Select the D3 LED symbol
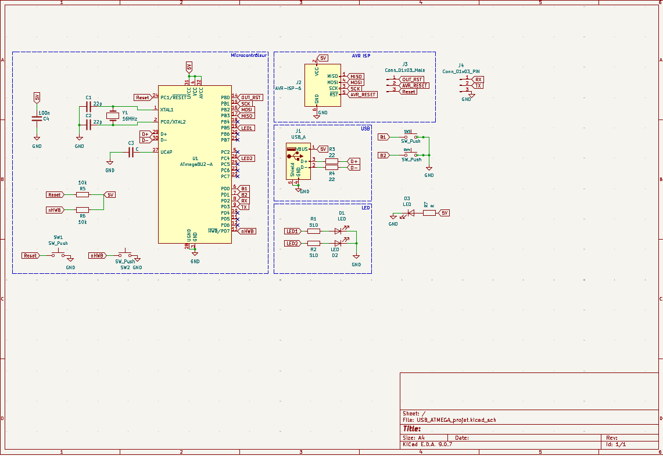This screenshot has height=456, width=663. click(x=411, y=213)
